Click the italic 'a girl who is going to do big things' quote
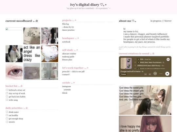Image resolution: width=177 pixels, height=132 pixels. click(145, 48)
